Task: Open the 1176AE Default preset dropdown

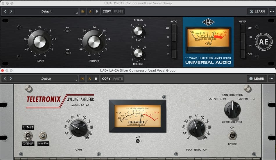Action: point(46,11)
